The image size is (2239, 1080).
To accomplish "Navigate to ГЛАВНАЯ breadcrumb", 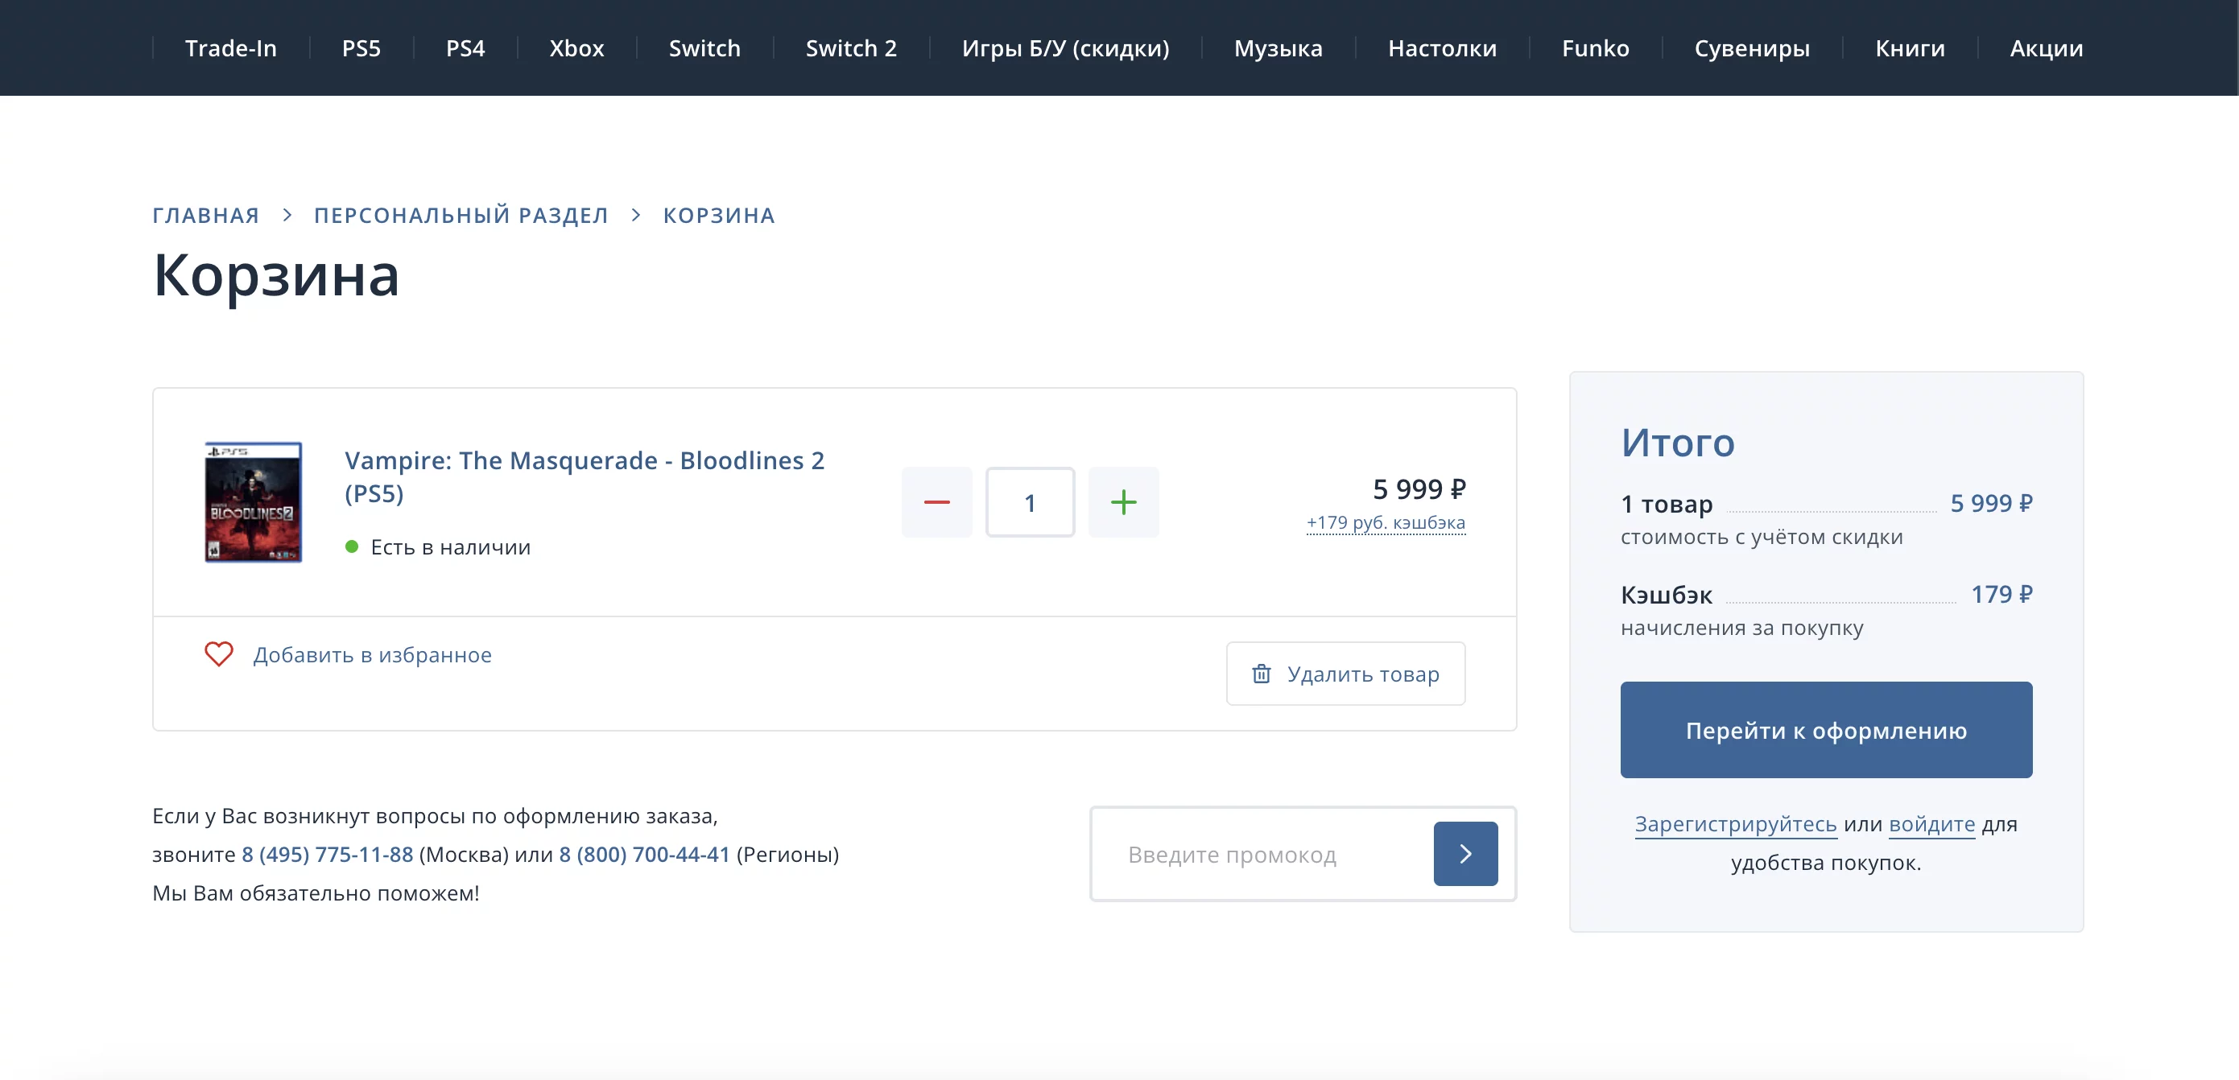I will 206,215.
